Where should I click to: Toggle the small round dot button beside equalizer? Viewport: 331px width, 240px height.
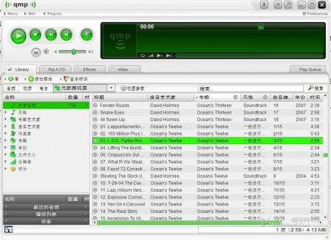(46, 52)
